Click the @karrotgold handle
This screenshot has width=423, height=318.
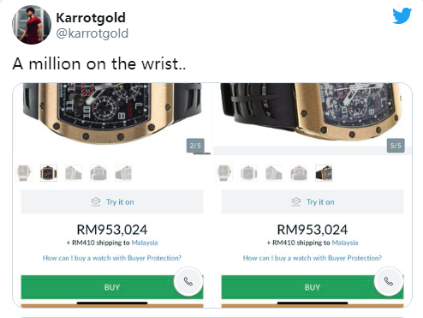click(x=92, y=33)
